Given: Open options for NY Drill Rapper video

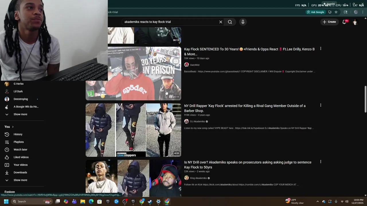Looking at the screenshot, I should coord(321,105).
